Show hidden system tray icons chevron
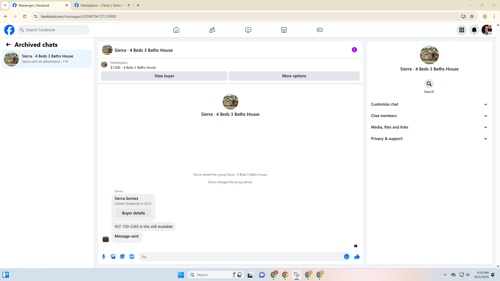Image resolution: width=500 pixels, height=281 pixels. tap(445, 275)
